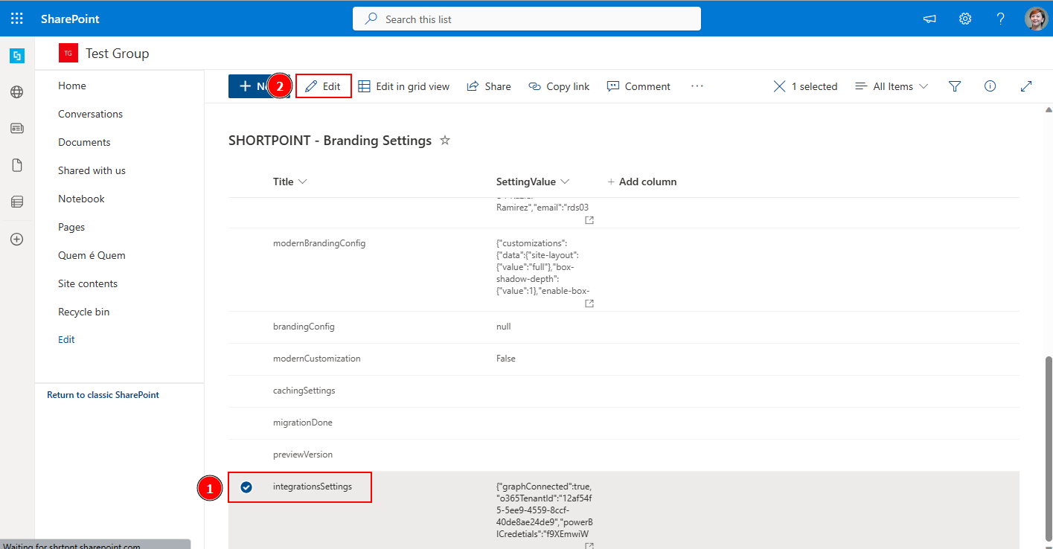Click the customizations JSON value text
The width and height of the screenshot is (1053, 549).
click(544, 266)
